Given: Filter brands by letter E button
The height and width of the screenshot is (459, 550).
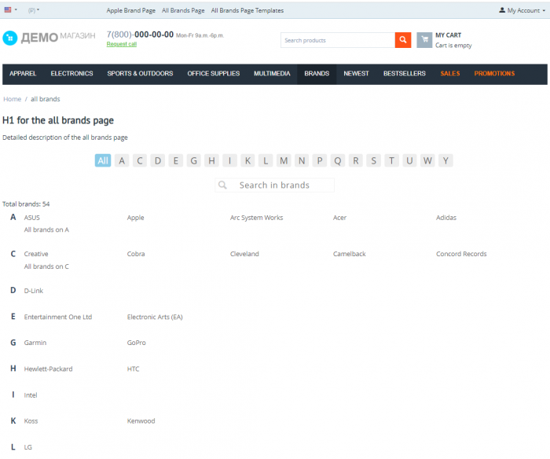Looking at the screenshot, I should (x=176, y=160).
